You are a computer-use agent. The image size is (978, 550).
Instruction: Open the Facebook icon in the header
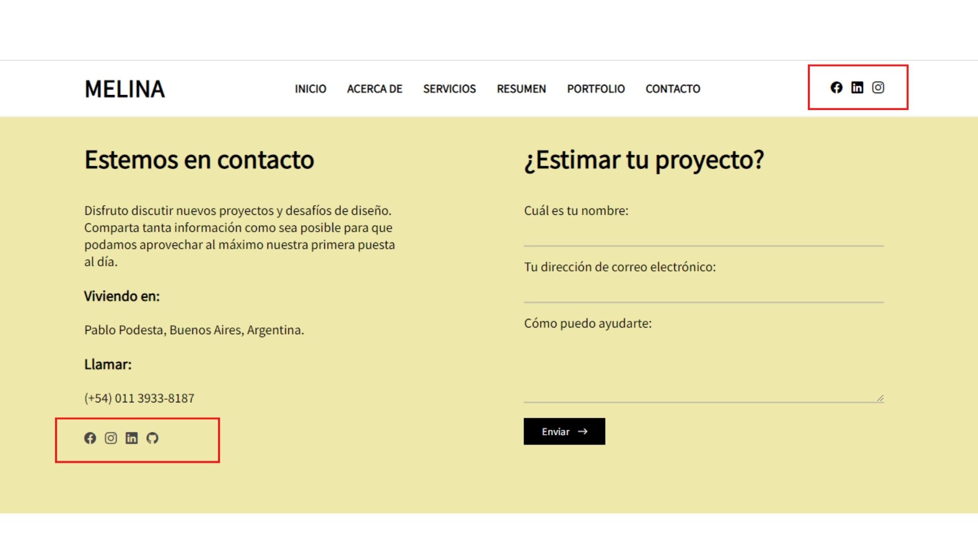[x=836, y=88]
